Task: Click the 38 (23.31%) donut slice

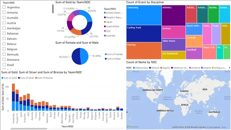Action: coord(87,29)
